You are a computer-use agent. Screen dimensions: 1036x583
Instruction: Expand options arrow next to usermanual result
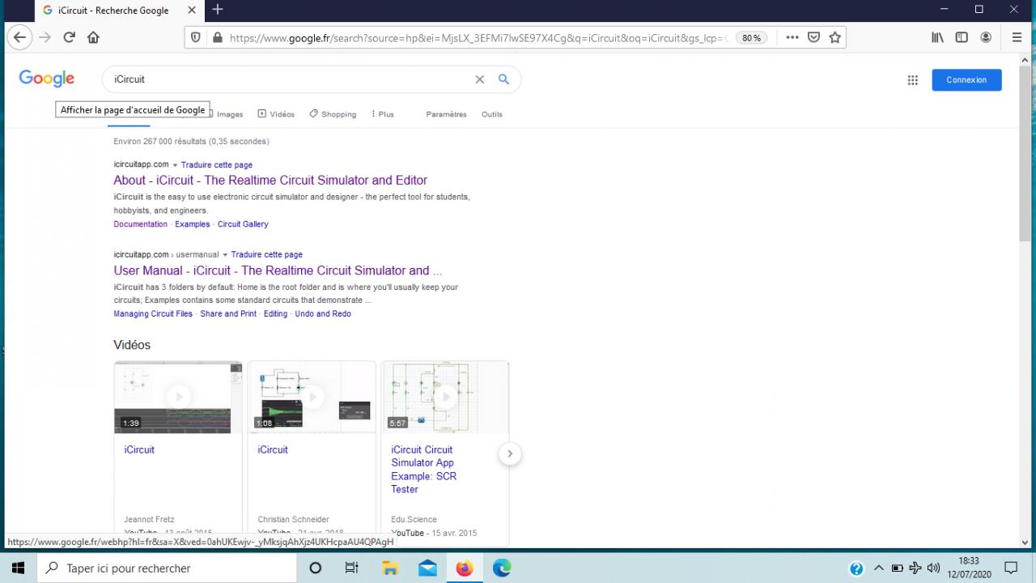coord(225,255)
